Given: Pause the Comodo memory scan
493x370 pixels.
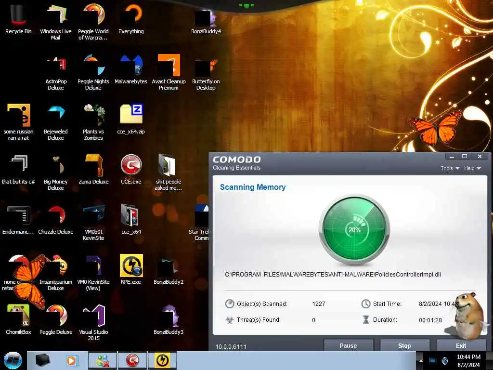Looking at the screenshot, I should [349, 345].
